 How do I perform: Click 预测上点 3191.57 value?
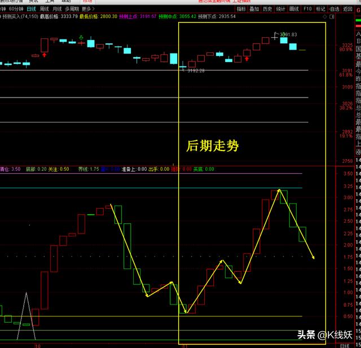pyautogui.click(x=138, y=16)
